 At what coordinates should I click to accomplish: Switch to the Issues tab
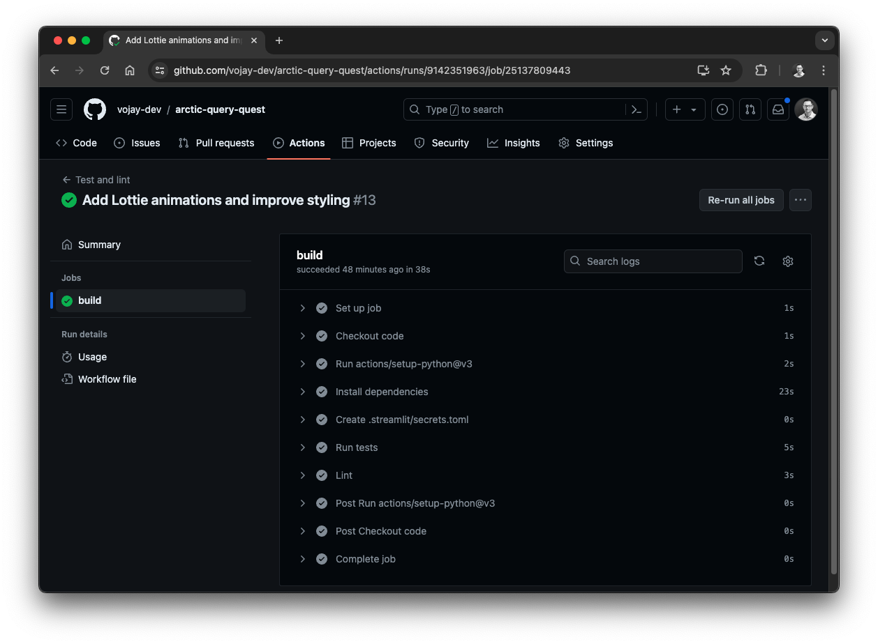(137, 143)
